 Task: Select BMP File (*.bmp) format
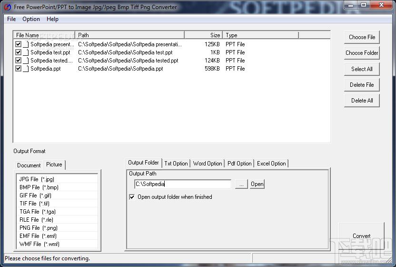click(x=57, y=187)
